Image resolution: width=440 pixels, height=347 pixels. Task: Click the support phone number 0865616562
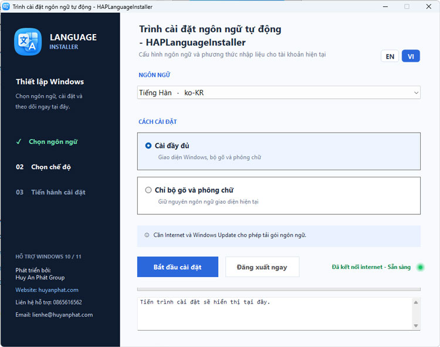[x=67, y=302]
